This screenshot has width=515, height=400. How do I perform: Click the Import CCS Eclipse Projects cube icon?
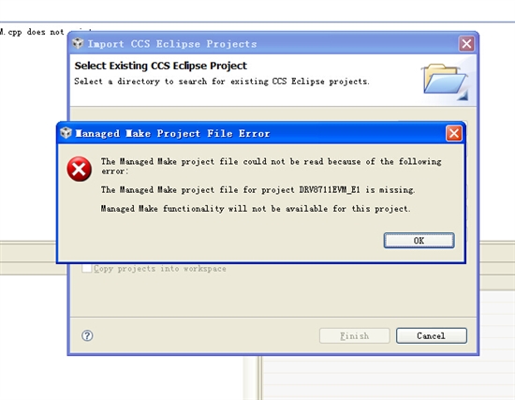[x=78, y=43]
